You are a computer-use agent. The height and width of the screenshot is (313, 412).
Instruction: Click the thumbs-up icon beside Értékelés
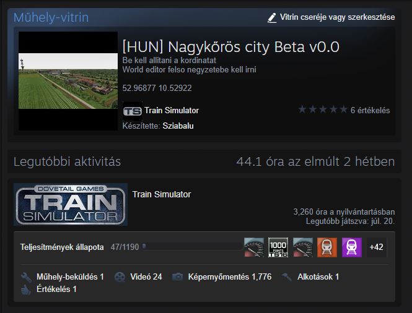(x=26, y=289)
